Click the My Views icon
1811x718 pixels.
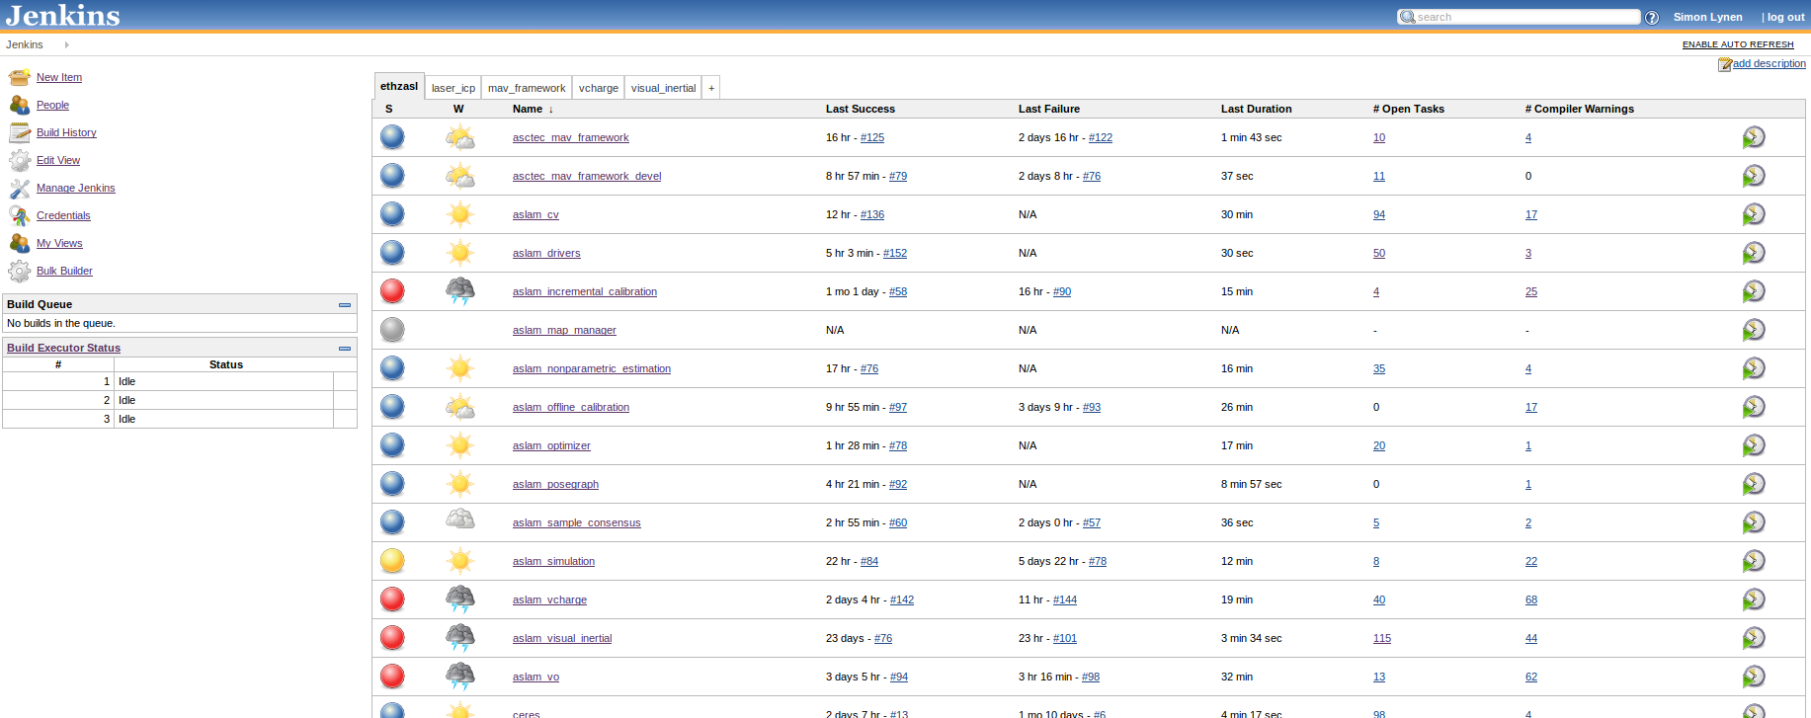pos(20,243)
